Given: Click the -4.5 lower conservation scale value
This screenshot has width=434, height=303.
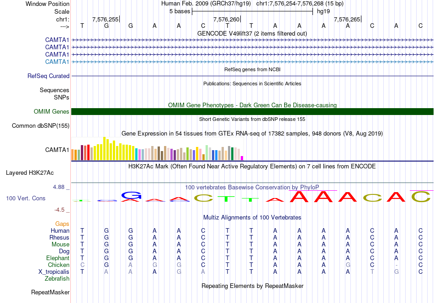Looking at the screenshot, I should click(x=59, y=210).
